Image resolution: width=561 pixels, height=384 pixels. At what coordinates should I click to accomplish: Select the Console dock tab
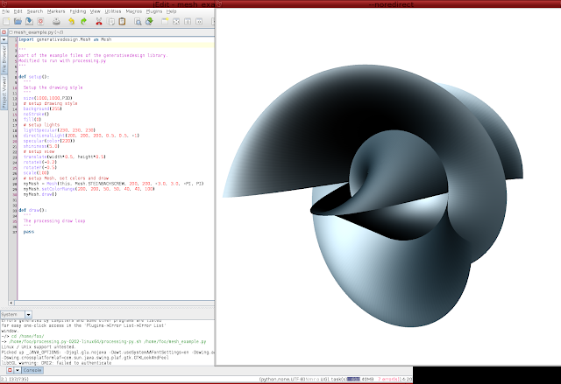(x=32, y=370)
